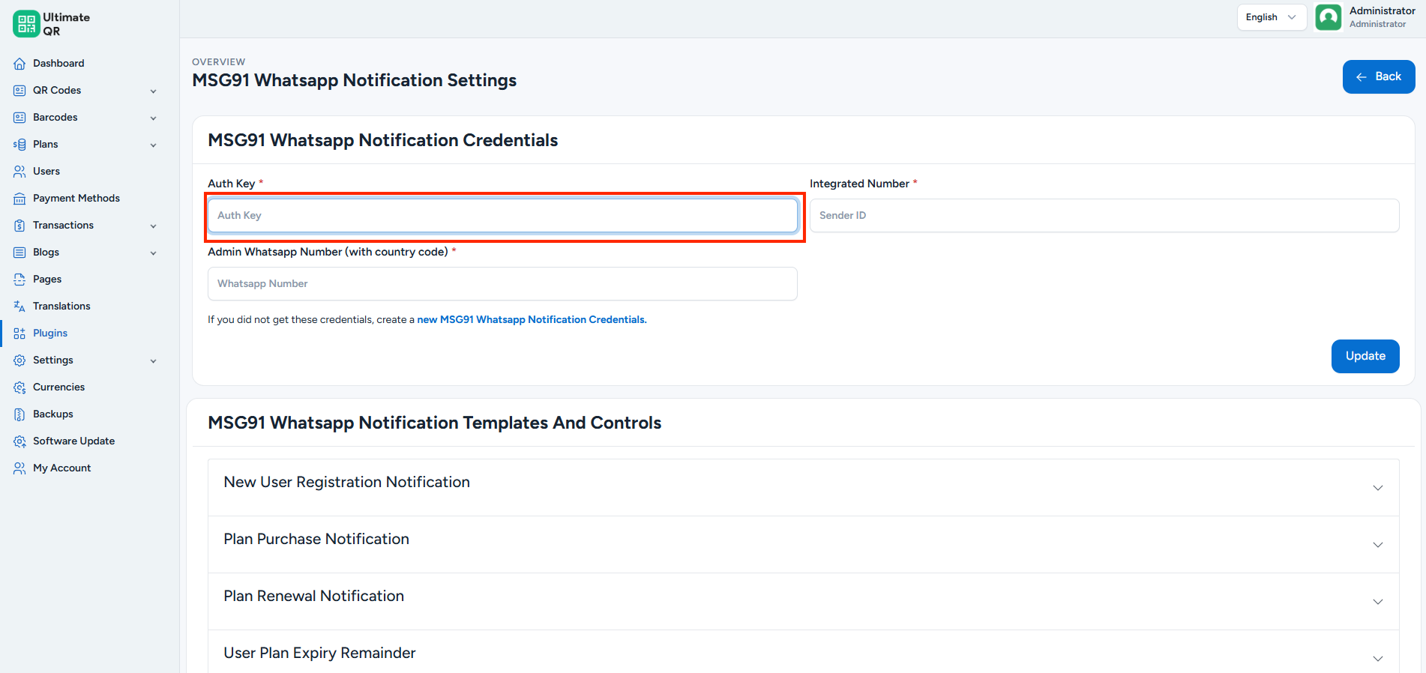Expand New User Registration Notification chevron
Screen dimensions: 1426x673
(x=1378, y=488)
